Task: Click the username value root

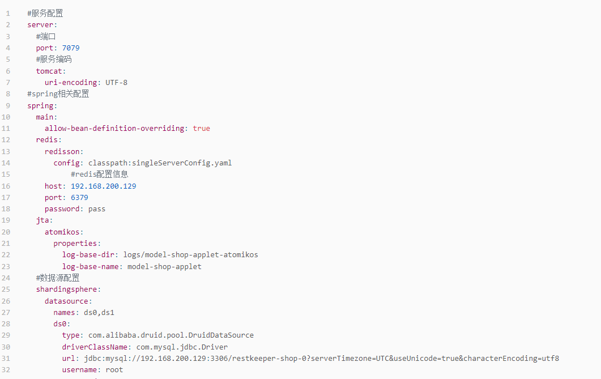Action: [114, 370]
